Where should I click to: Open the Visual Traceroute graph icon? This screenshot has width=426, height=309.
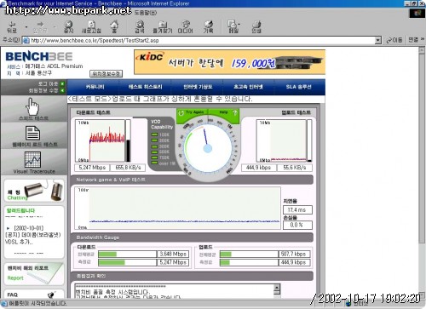point(32,159)
